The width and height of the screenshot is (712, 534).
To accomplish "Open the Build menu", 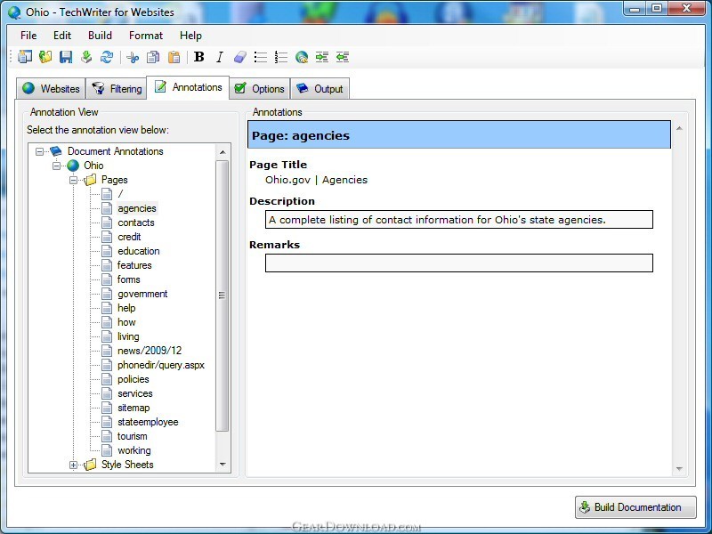I will click(100, 36).
